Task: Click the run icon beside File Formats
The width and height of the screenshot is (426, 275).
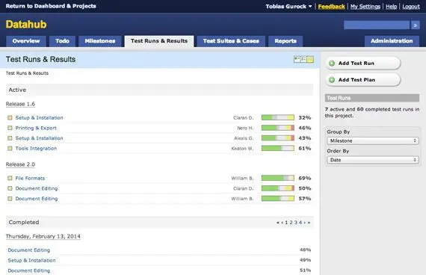Action: (10, 179)
